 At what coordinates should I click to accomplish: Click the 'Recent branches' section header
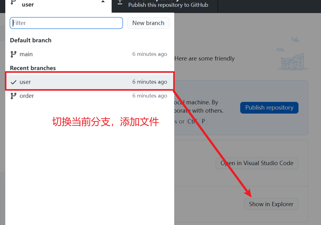pos(33,68)
